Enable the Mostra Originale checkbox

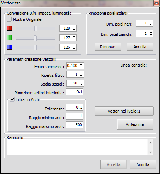(9, 19)
